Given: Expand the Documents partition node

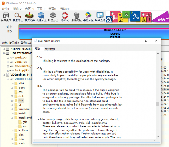Looking at the screenshot, I should click(8, 66).
